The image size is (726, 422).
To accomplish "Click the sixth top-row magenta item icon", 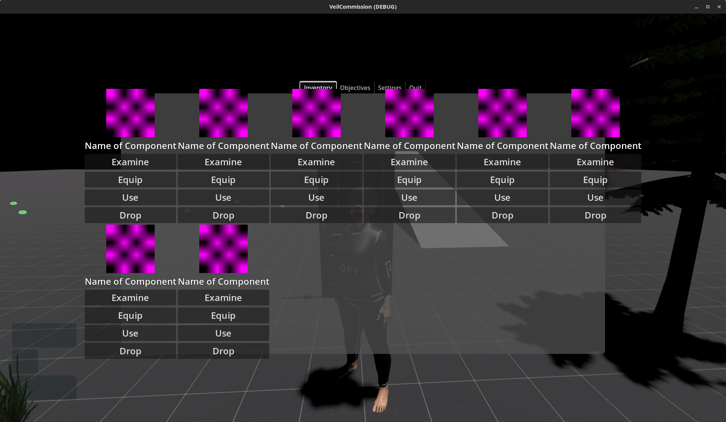I will [x=595, y=113].
